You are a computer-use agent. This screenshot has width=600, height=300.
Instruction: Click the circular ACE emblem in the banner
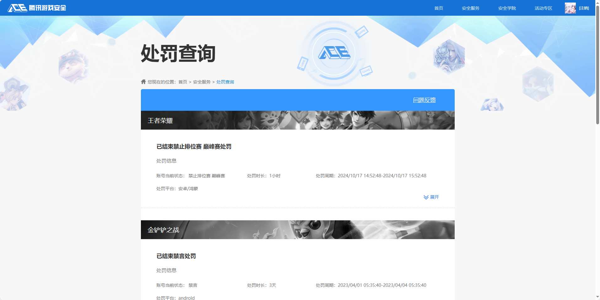point(334,53)
